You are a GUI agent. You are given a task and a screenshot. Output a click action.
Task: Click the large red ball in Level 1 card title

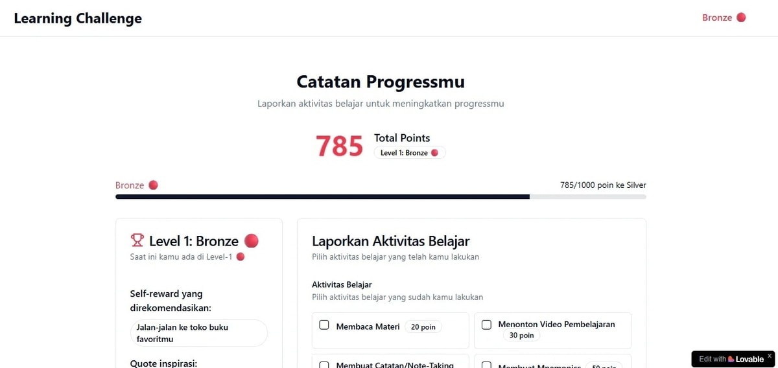coord(252,240)
